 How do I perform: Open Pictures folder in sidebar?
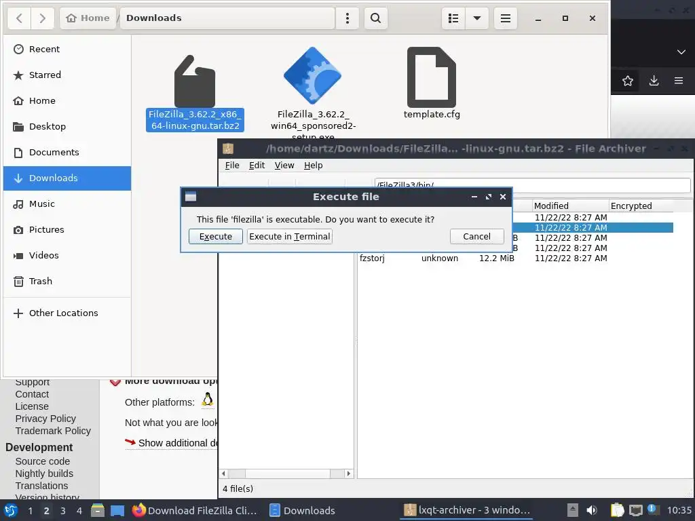coord(67,229)
